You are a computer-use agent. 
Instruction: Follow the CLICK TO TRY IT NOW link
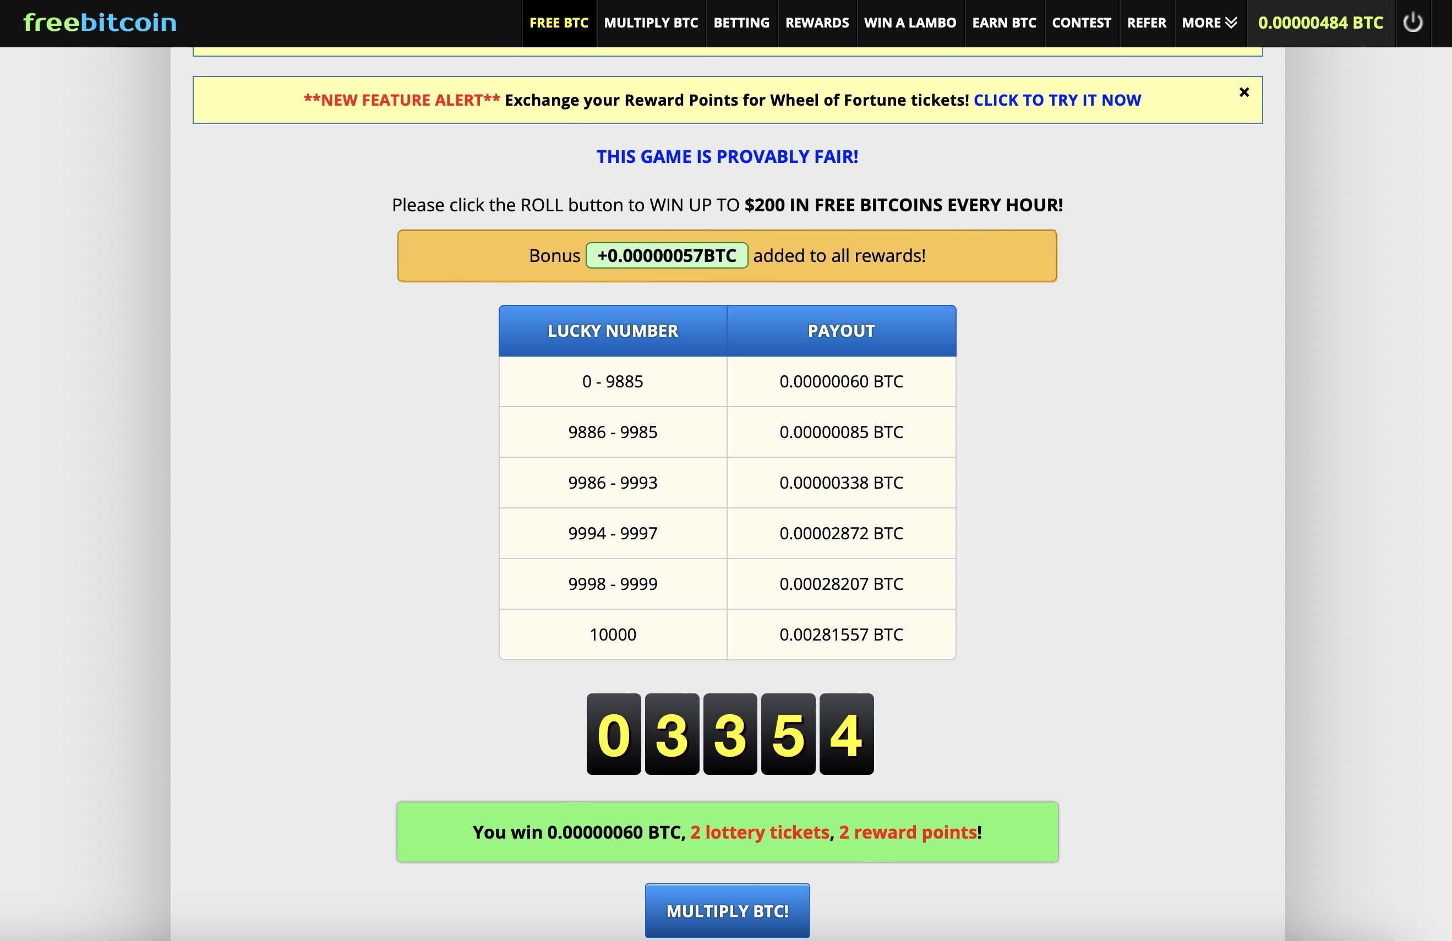[1057, 100]
